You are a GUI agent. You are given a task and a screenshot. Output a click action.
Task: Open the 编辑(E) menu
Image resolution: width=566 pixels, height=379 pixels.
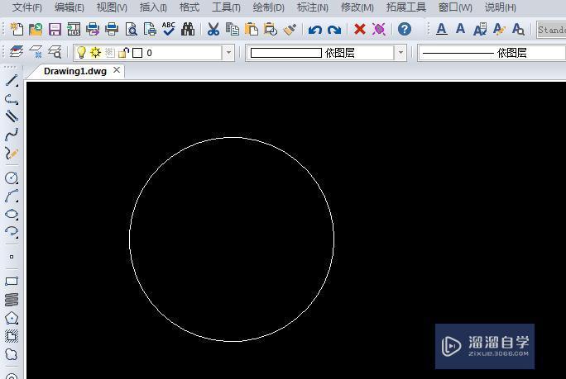pos(70,7)
